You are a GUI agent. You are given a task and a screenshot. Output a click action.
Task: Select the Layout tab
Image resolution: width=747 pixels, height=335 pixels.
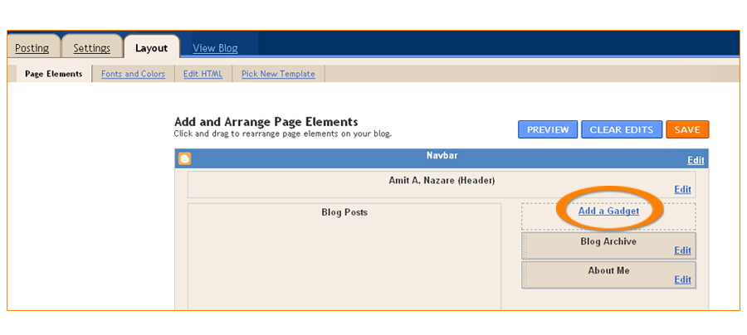pos(152,48)
